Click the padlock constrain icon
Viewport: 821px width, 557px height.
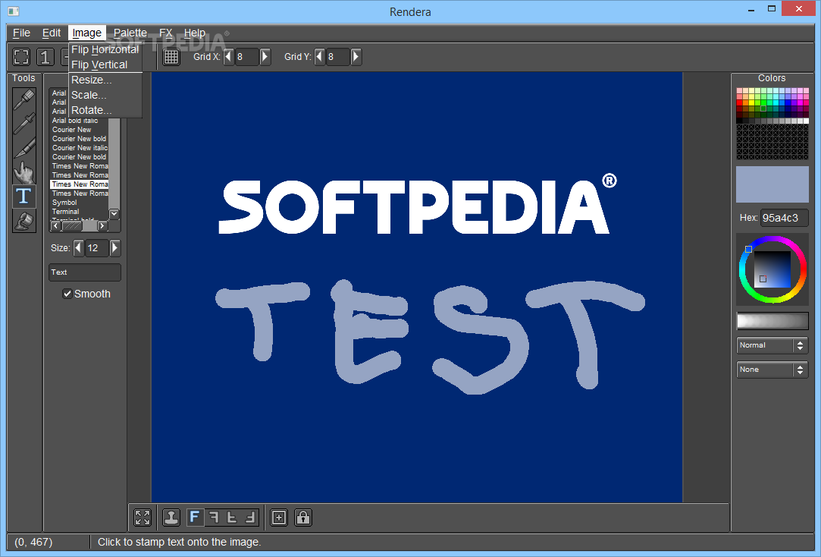[303, 518]
